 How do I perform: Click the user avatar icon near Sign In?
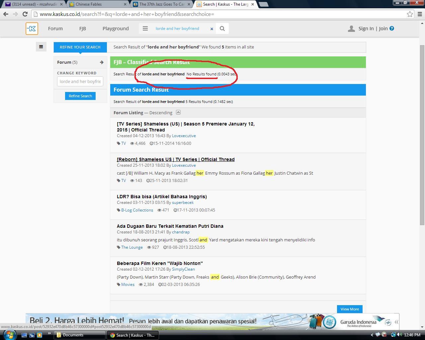(351, 29)
